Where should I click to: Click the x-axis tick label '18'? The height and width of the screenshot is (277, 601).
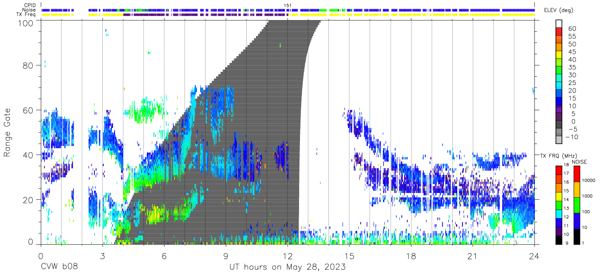(x=411, y=256)
